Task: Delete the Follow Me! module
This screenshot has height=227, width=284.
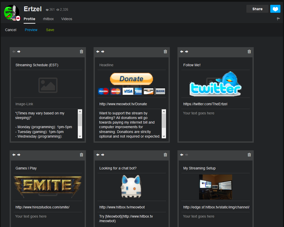Action: [x=249, y=51]
